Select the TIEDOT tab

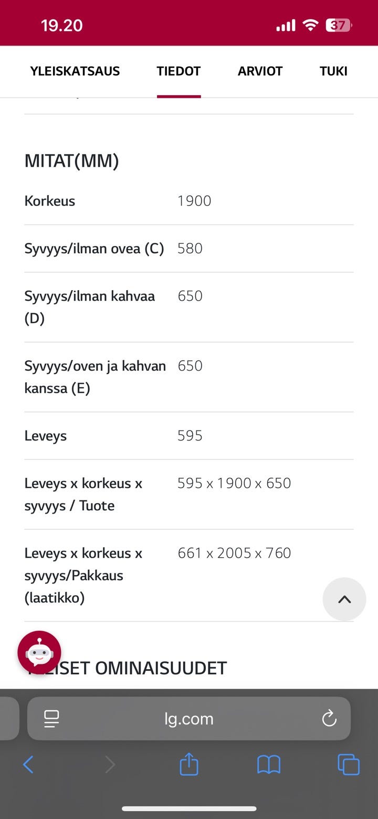click(178, 71)
